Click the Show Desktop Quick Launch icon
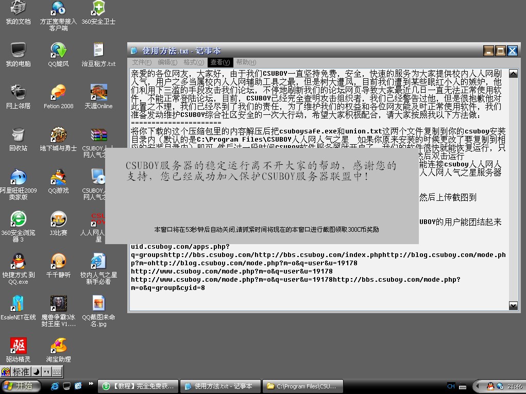The height and width of the screenshot is (394, 526). pos(67,386)
